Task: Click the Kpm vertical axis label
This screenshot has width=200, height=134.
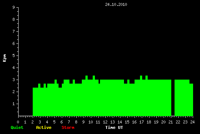Action: (4, 58)
